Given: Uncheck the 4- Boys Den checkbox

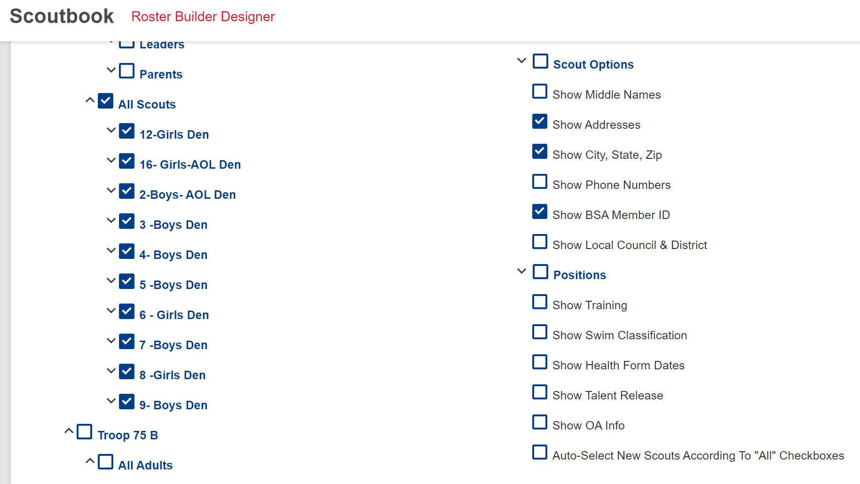Looking at the screenshot, I should tap(126, 251).
